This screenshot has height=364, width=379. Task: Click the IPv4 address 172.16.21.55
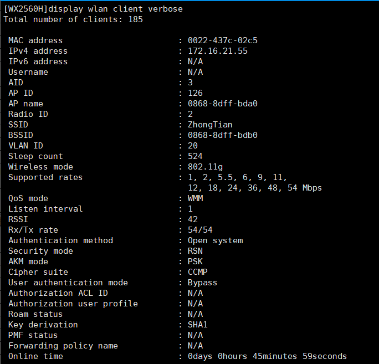[217, 51]
